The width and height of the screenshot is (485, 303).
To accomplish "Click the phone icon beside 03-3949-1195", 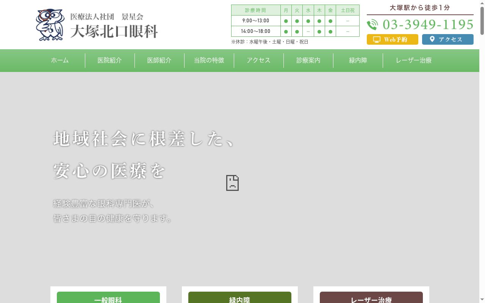I will (372, 25).
